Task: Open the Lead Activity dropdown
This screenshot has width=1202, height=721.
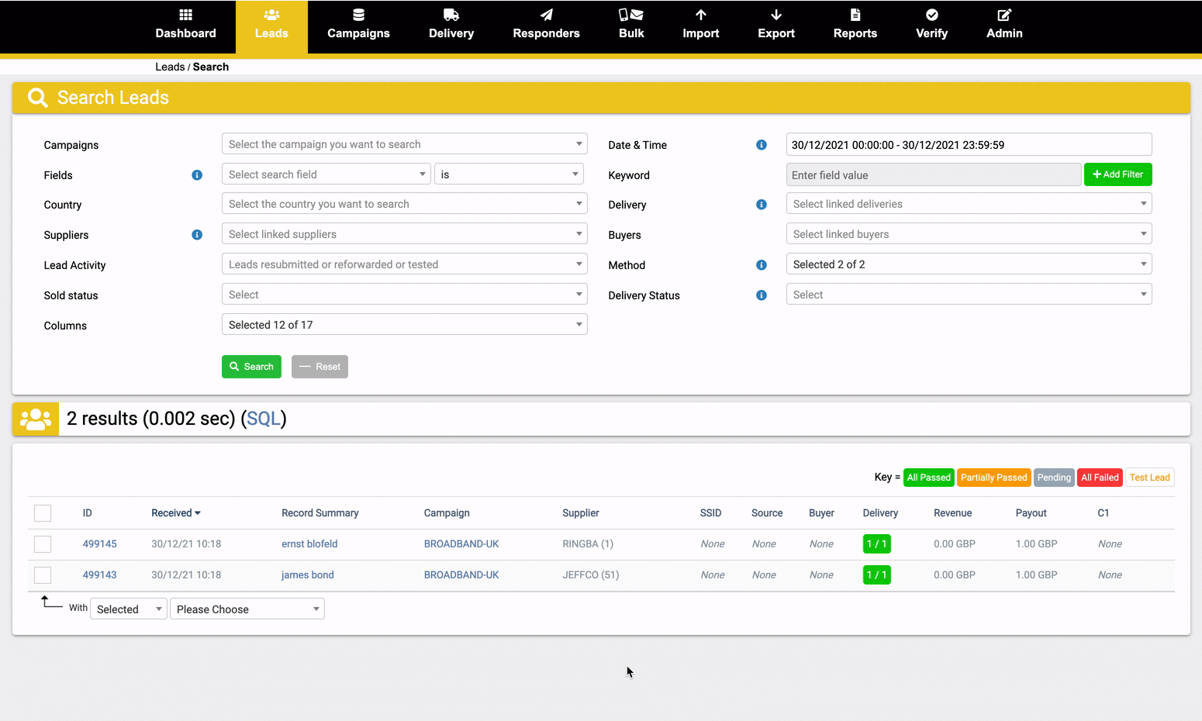Action: click(404, 264)
